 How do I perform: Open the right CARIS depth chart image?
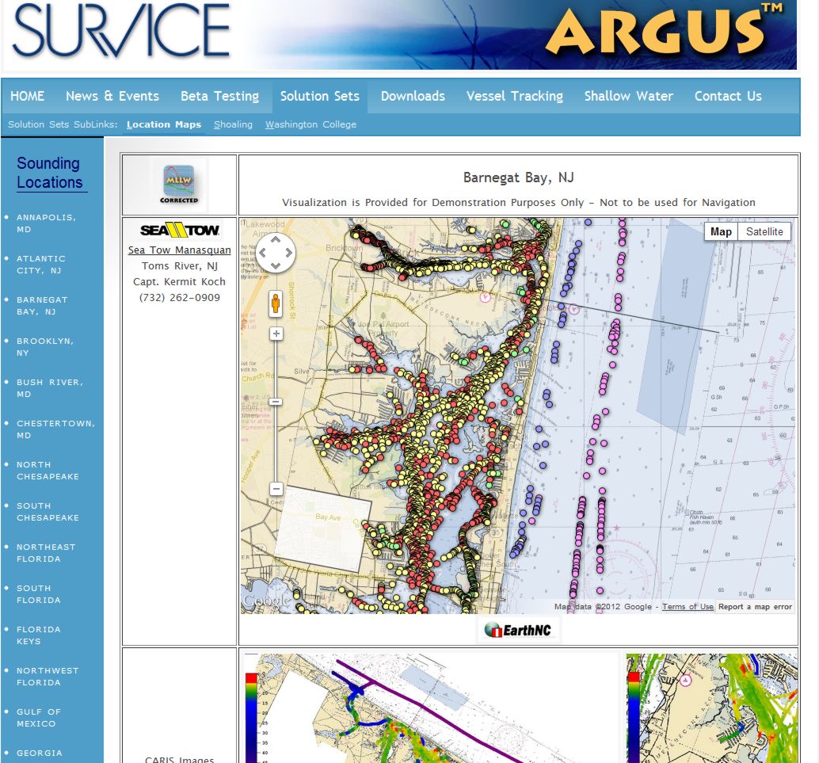click(712, 708)
